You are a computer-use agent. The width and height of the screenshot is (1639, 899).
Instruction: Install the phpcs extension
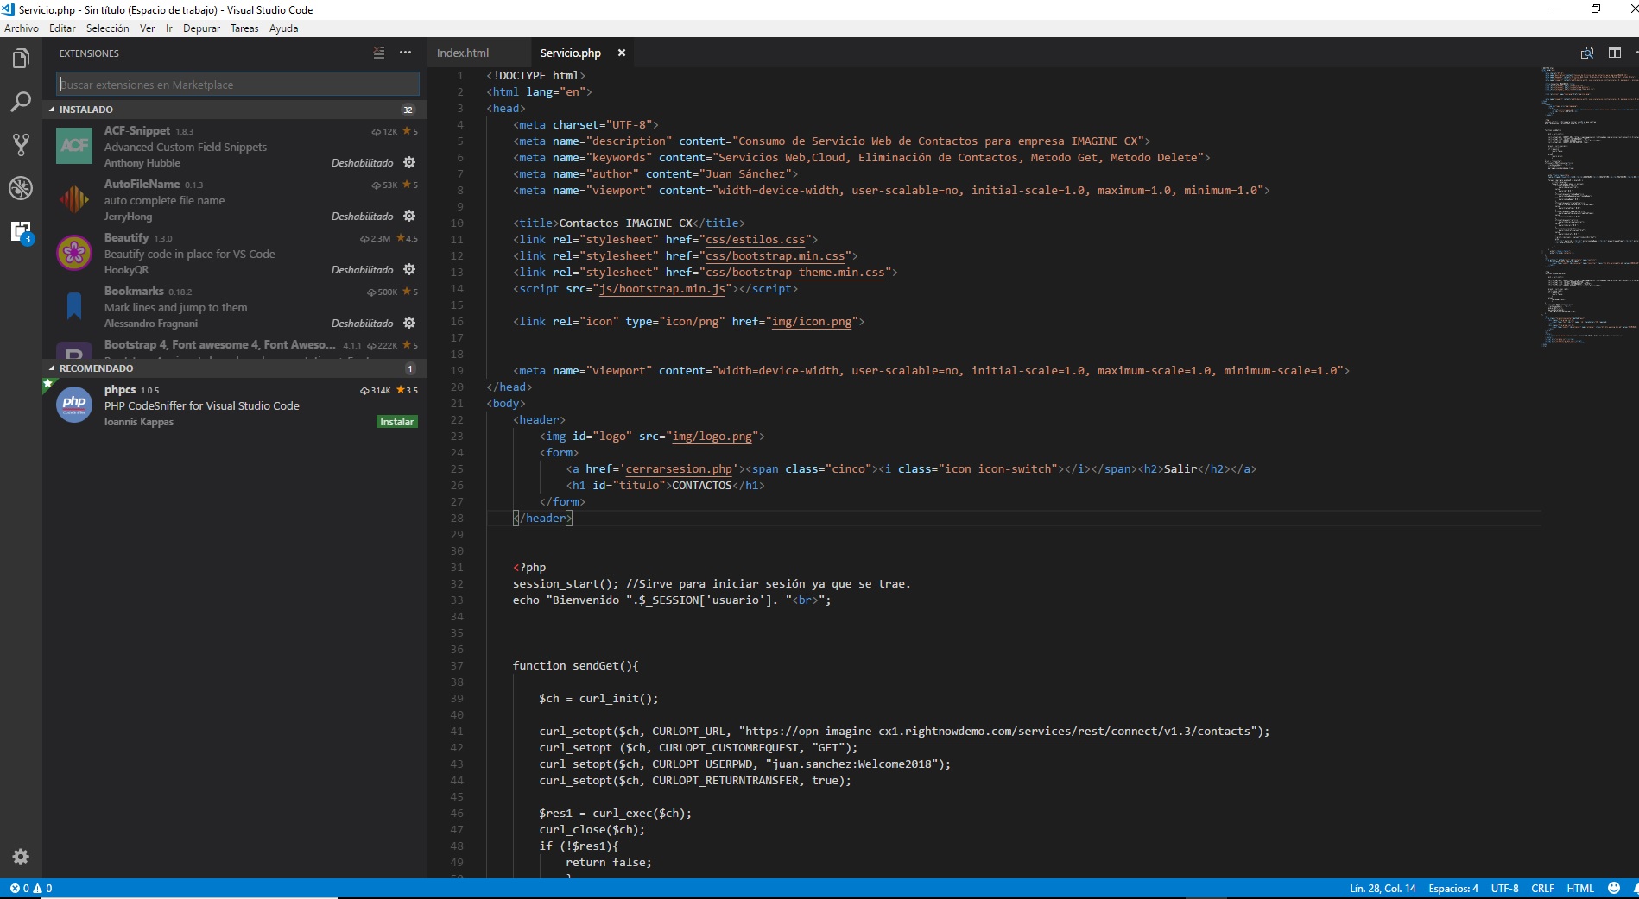pyautogui.click(x=396, y=421)
